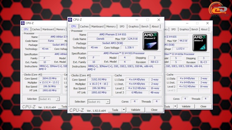
Task: Click the AMD Phenom II logo in front window
Action: [150, 41]
